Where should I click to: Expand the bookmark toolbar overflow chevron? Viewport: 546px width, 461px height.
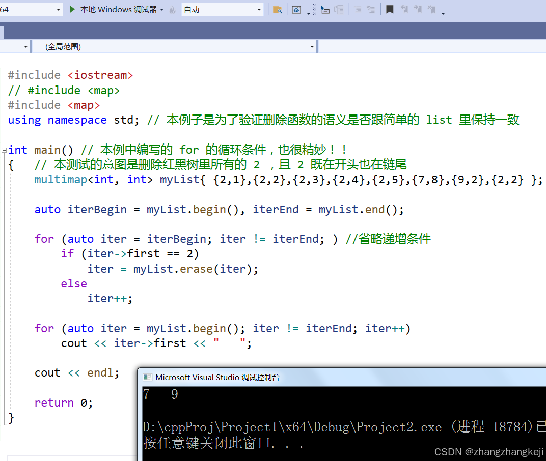pos(443,12)
